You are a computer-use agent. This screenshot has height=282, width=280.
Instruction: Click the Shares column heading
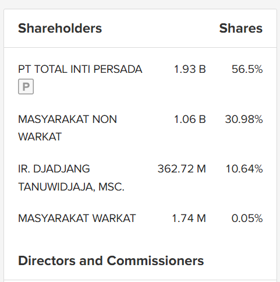click(x=241, y=28)
